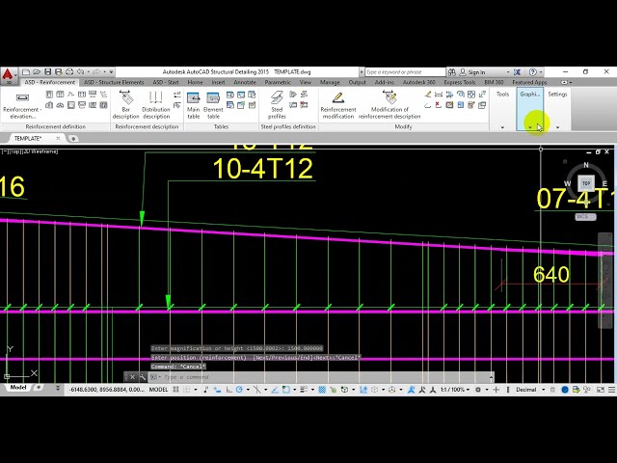Click the Model layout tab button

pos(18,388)
